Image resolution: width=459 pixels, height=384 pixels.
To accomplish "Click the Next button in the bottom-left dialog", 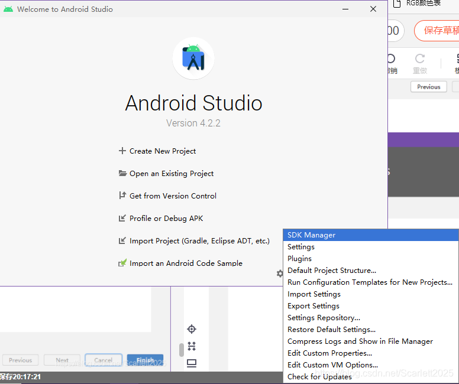I will pos(62,360).
